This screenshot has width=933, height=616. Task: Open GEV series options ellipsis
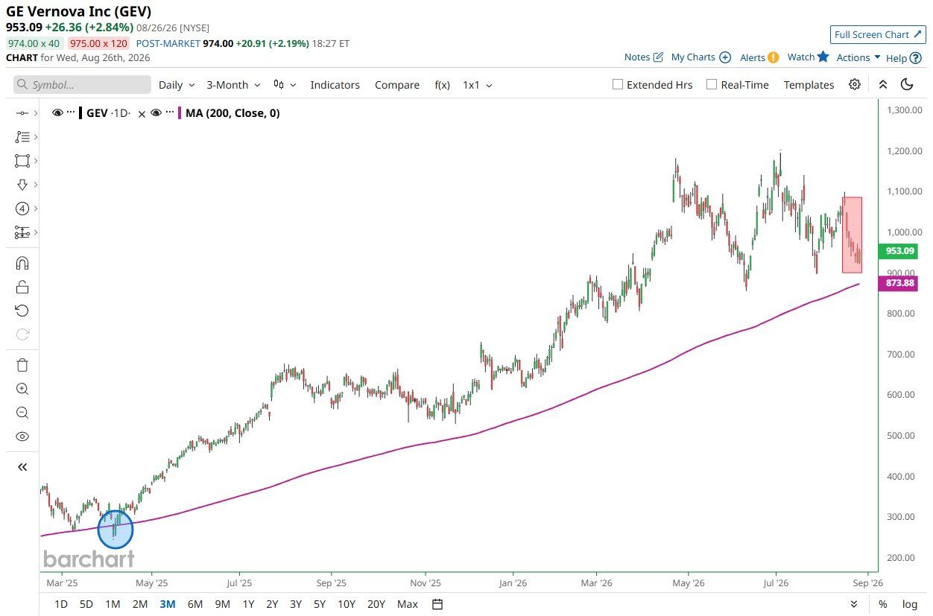pos(71,113)
